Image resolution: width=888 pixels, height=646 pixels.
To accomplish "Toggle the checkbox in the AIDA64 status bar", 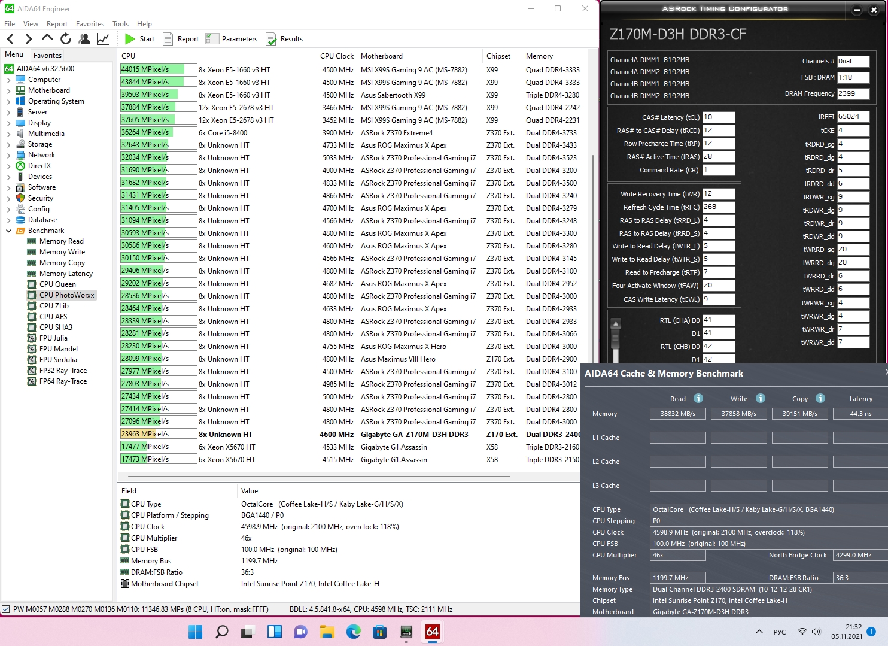I will (x=6, y=609).
